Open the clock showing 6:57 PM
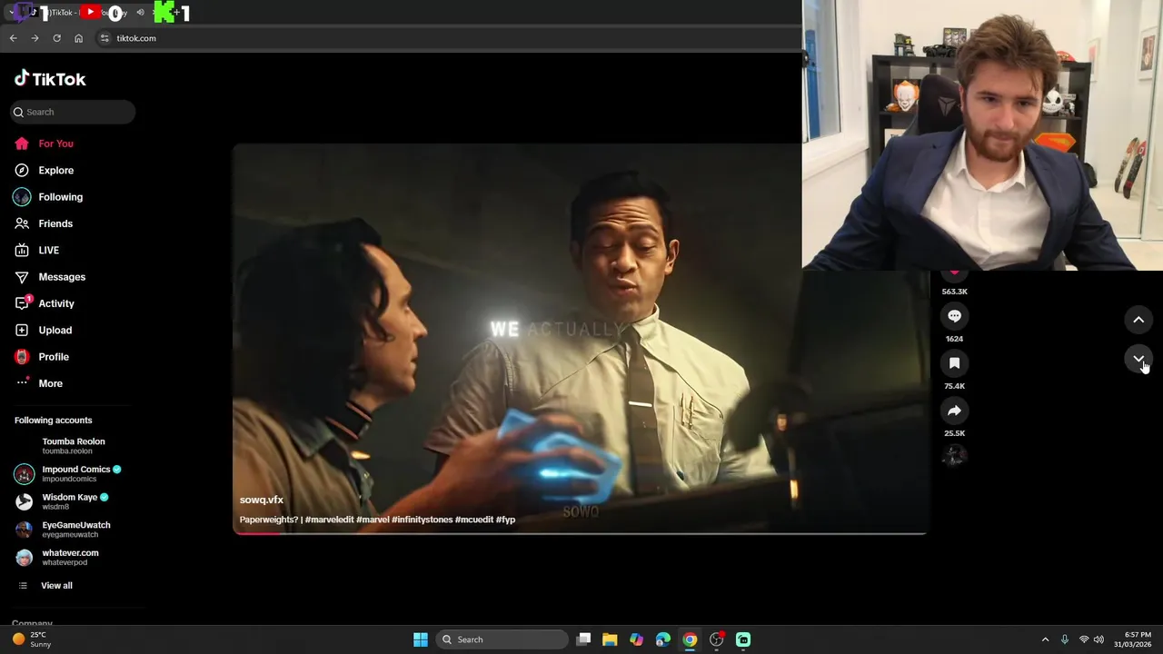This screenshot has height=654, width=1163. point(1133,639)
